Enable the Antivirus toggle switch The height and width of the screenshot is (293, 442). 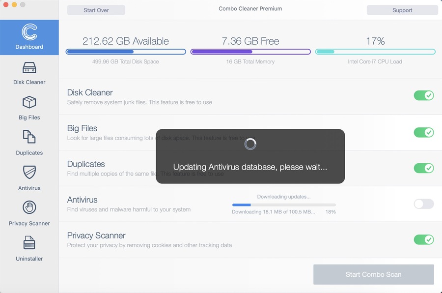[x=424, y=204]
